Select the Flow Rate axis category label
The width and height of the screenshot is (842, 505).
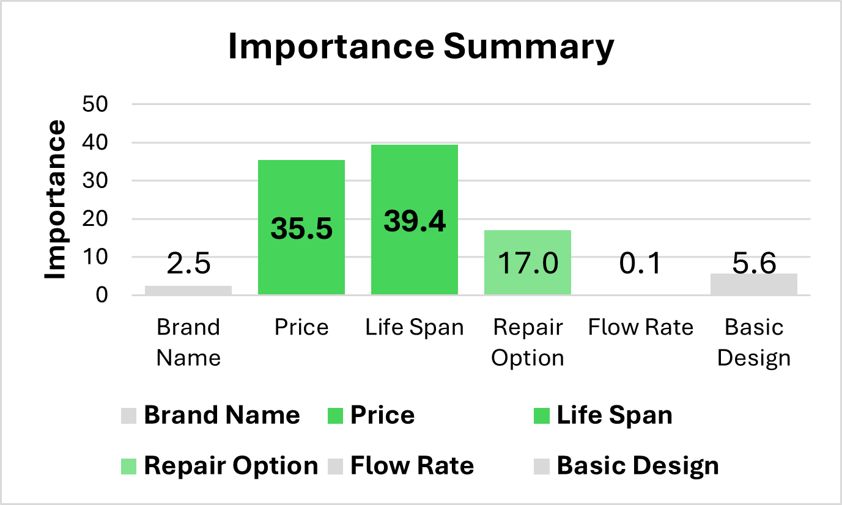coord(641,327)
